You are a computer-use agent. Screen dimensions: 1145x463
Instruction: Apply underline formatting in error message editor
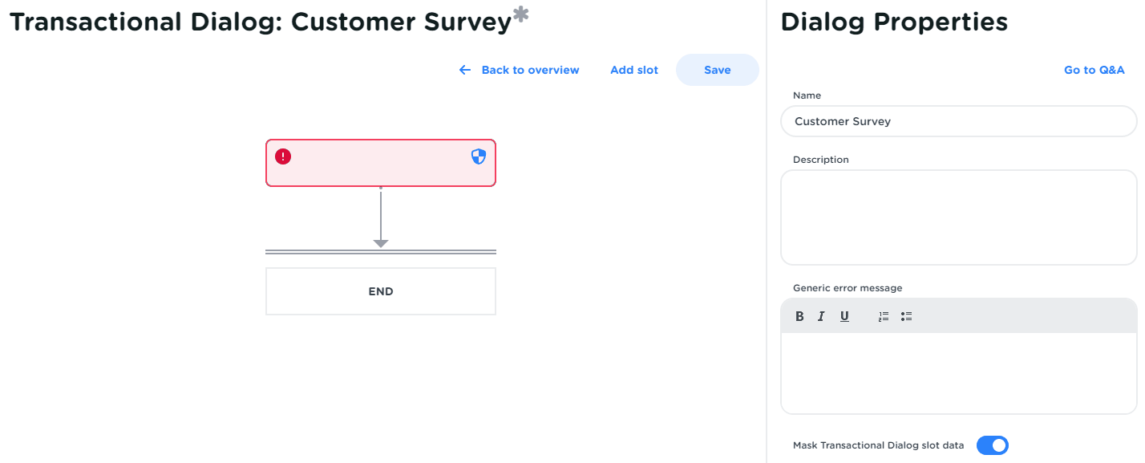point(844,316)
